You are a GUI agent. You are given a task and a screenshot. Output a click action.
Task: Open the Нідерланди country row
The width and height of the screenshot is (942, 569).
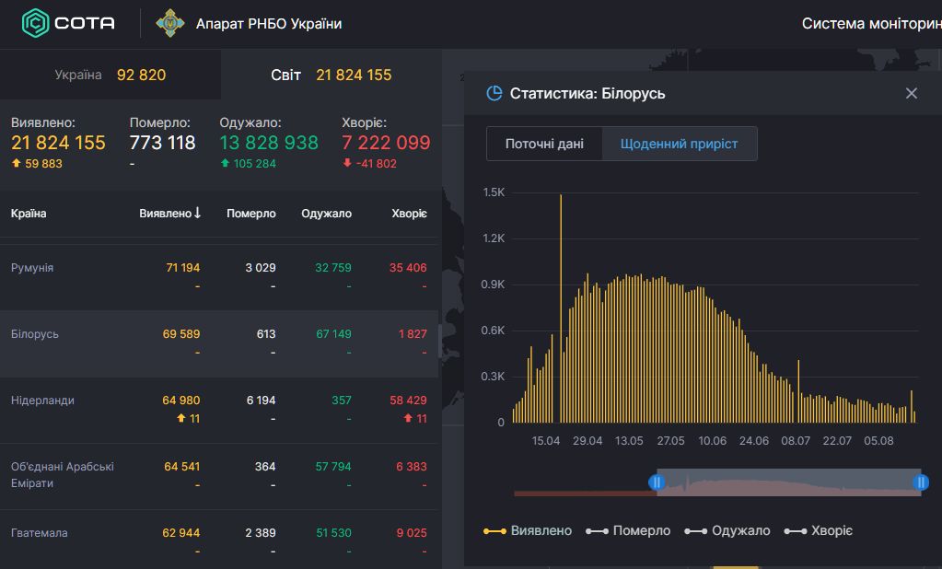tap(42, 401)
